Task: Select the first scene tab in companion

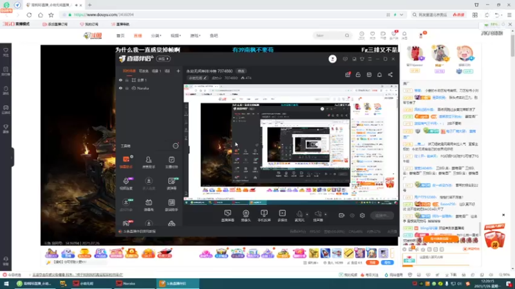Action: (129, 71)
